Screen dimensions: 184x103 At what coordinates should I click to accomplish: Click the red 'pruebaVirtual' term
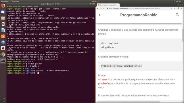(x=106, y=83)
